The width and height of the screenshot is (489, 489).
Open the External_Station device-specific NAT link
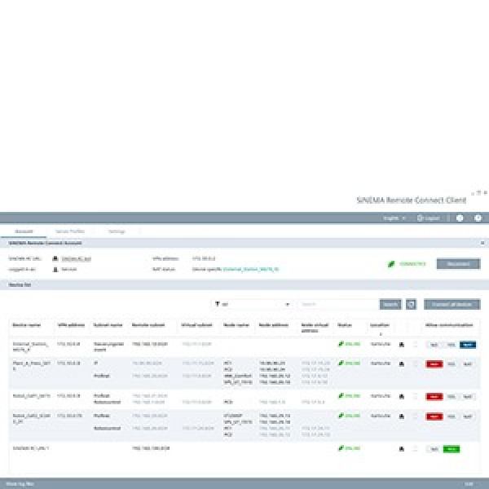tap(251, 269)
